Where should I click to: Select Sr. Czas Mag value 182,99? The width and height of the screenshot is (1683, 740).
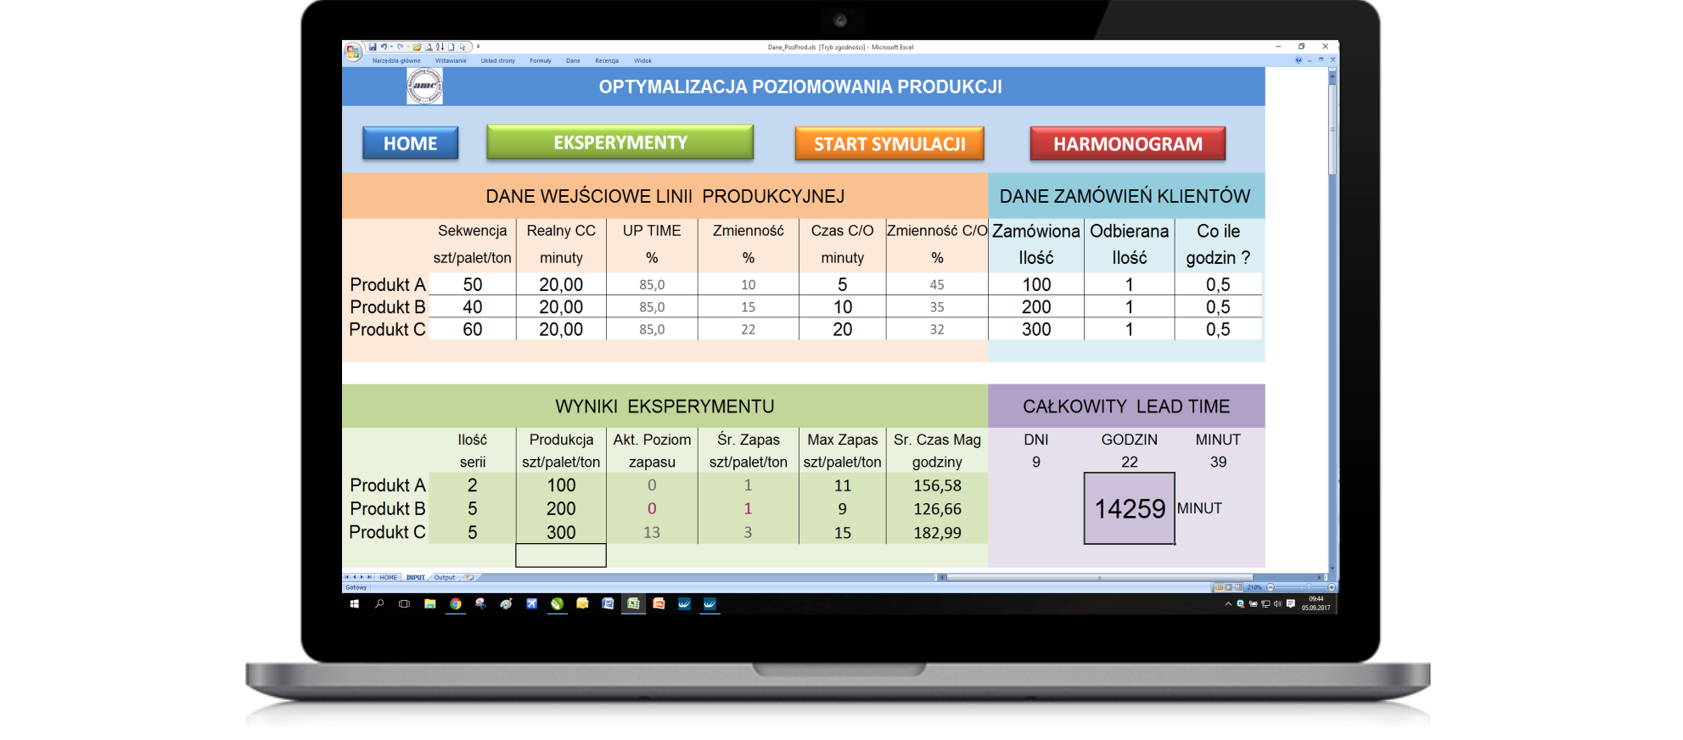(937, 533)
